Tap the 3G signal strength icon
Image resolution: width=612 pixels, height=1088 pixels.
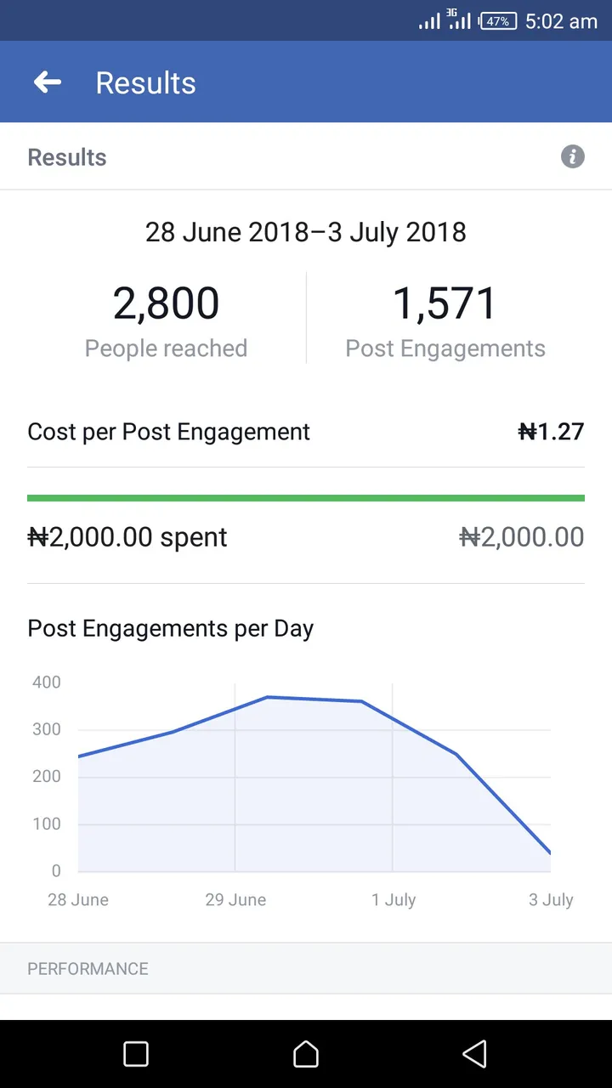tap(459, 20)
